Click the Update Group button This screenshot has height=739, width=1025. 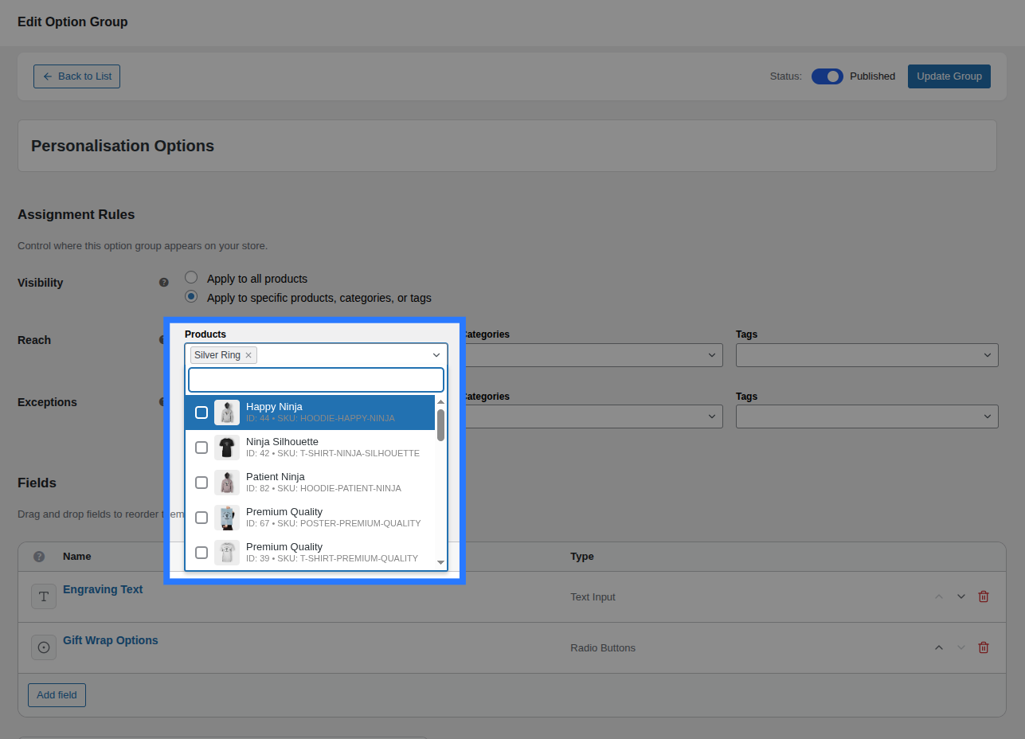pyautogui.click(x=949, y=76)
